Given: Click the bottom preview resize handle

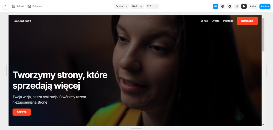Looking at the screenshot, I should click(136, 128).
